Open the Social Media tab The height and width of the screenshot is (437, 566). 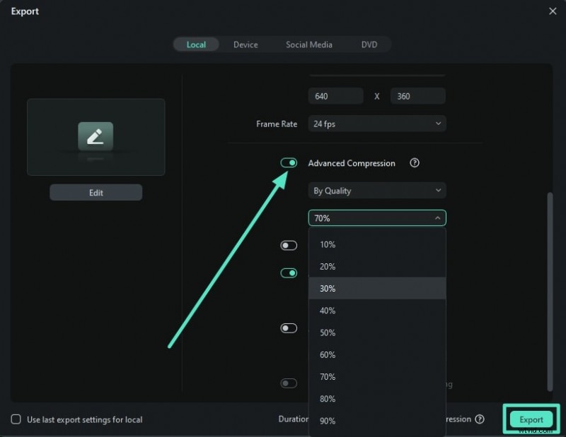click(308, 44)
